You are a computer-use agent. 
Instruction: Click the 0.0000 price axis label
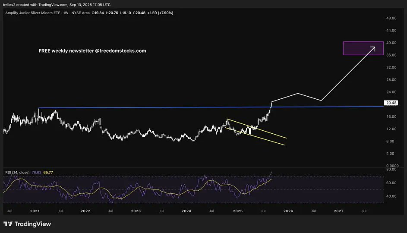click(x=392, y=166)
